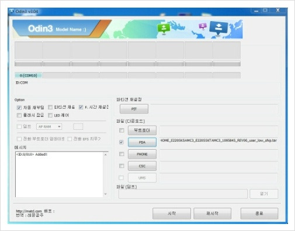This screenshot has width=295, height=231.
Task: Tick the checkbox beside the UMS button
Action: pyautogui.click(x=121, y=178)
